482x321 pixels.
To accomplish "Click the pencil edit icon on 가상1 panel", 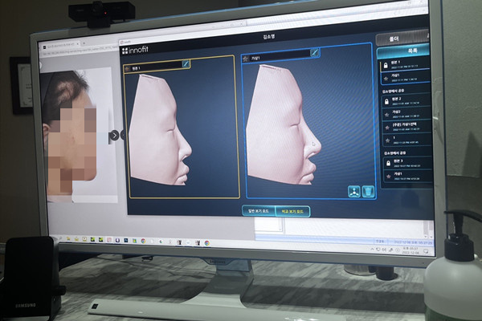I will click(x=315, y=53).
